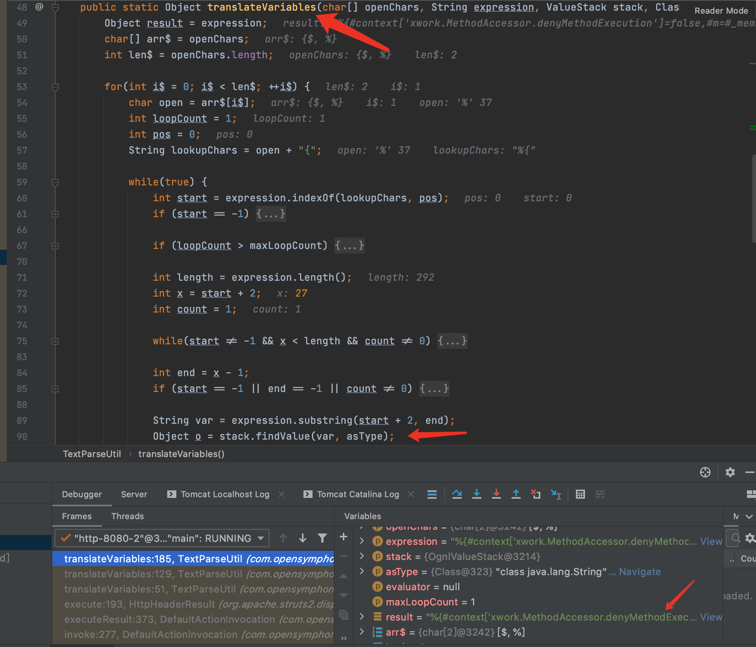Image resolution: width=756 pixels, height=647 pixels.
Task: Click the Run to Cursor icon
Action: [555, 494]
